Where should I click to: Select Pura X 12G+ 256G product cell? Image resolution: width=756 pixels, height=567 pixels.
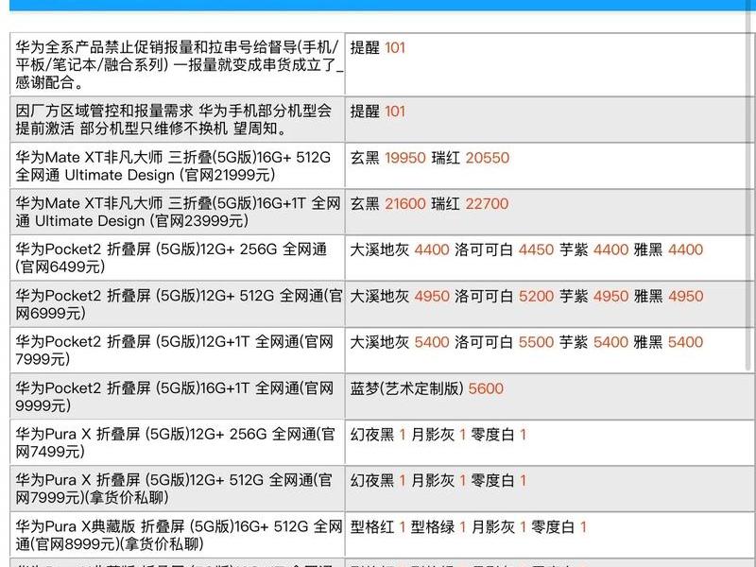[x=177, y=442]
